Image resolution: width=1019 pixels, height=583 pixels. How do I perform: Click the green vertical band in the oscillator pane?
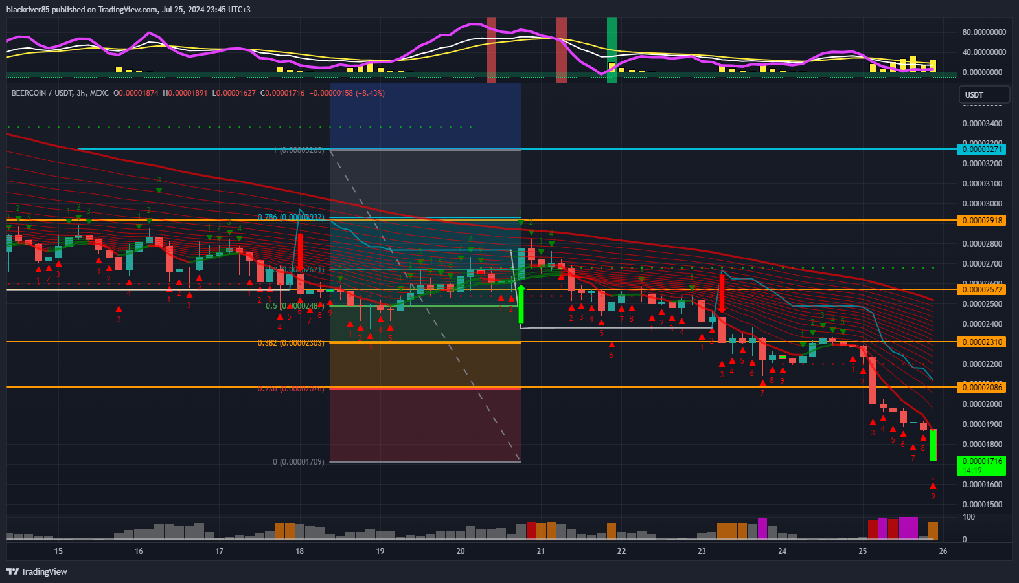pos(612,50)
